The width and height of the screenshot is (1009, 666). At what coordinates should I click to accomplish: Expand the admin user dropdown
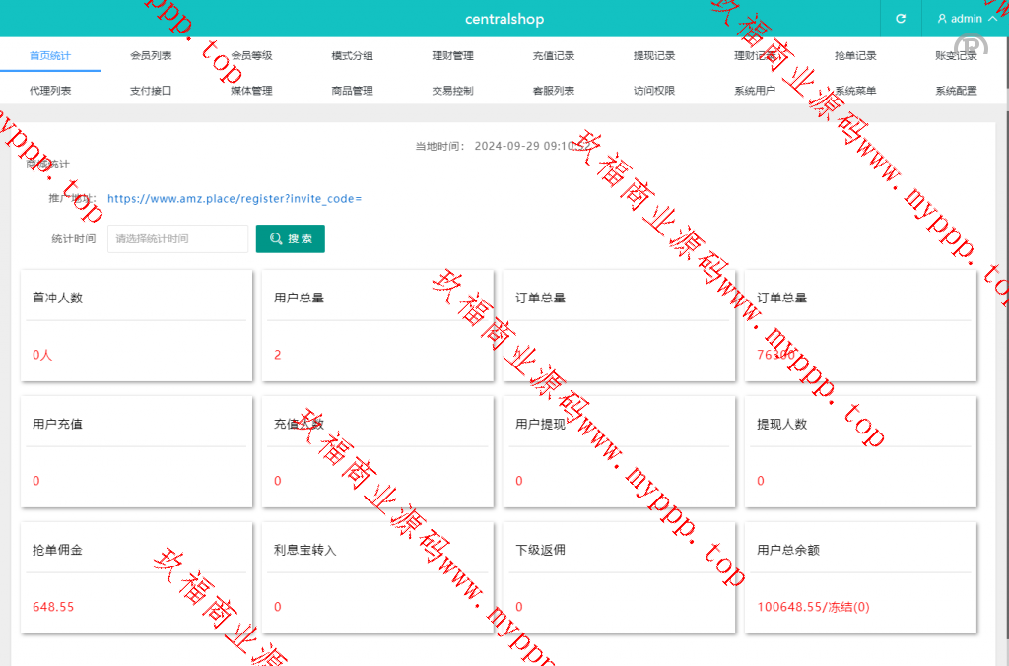click(966, 19)
